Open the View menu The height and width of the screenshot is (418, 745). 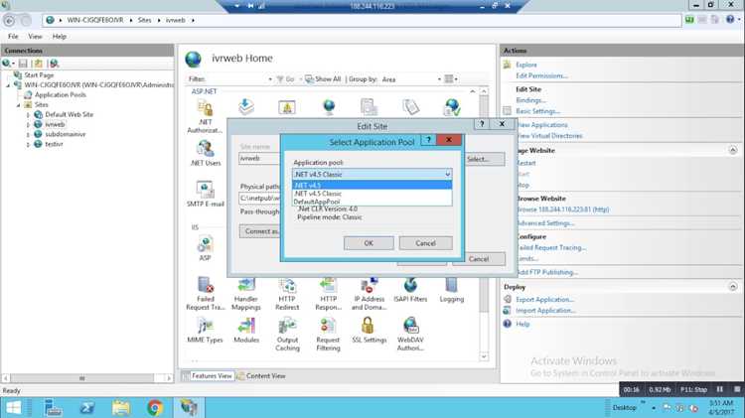point(35,37)
